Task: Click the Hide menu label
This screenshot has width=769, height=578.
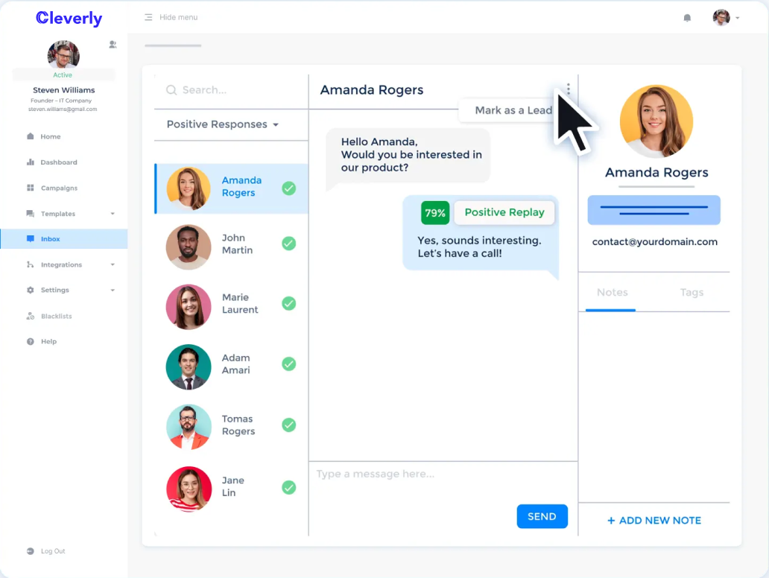Action: click(x=179, y=17)
